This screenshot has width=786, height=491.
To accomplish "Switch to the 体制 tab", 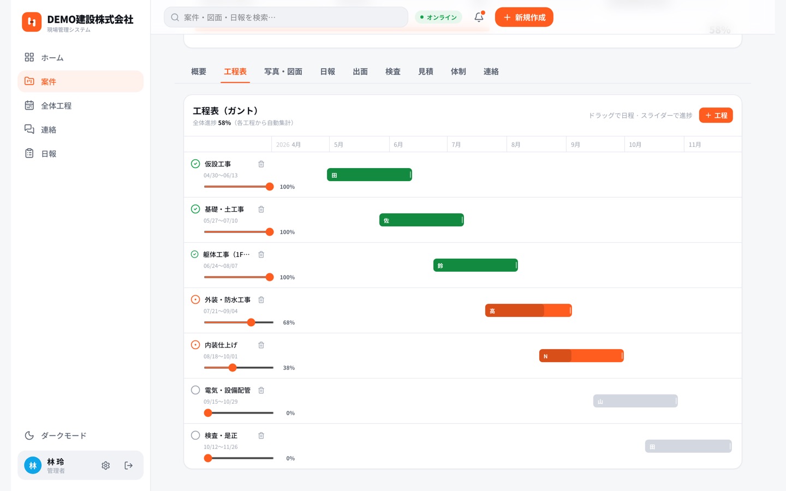I will click(x=458, y=71).
